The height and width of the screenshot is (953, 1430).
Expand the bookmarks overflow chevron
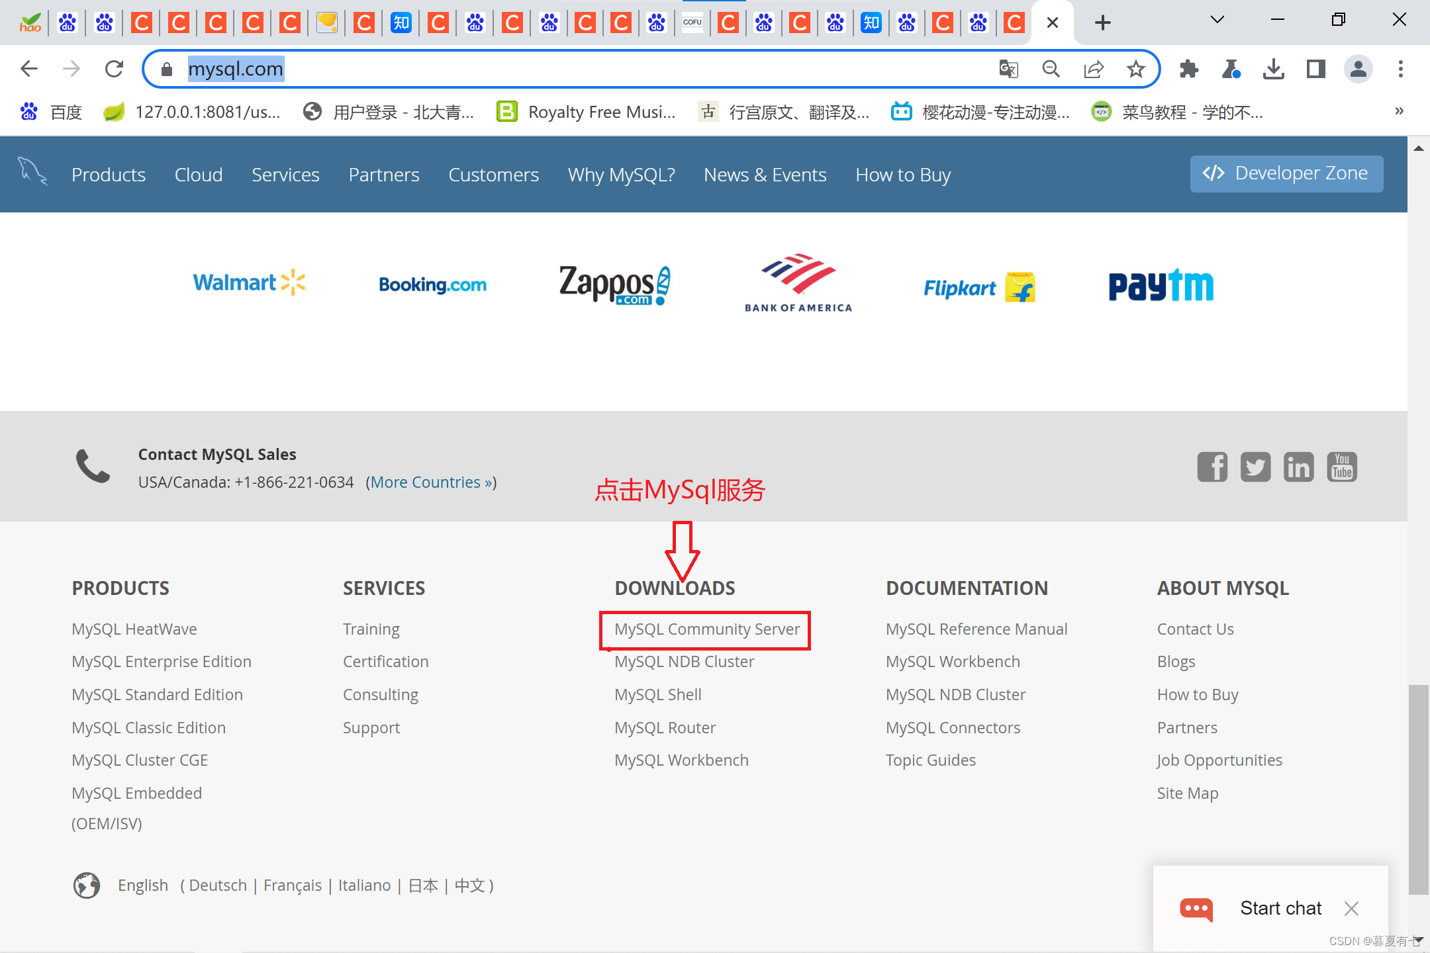[x=1399, y=111]
